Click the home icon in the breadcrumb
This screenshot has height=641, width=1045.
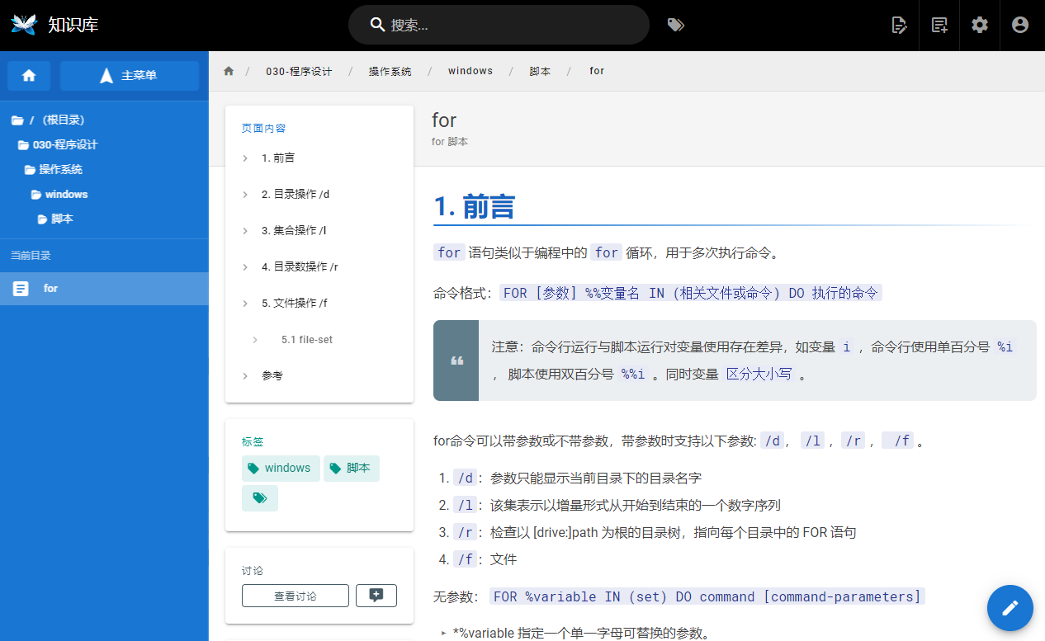229,71
